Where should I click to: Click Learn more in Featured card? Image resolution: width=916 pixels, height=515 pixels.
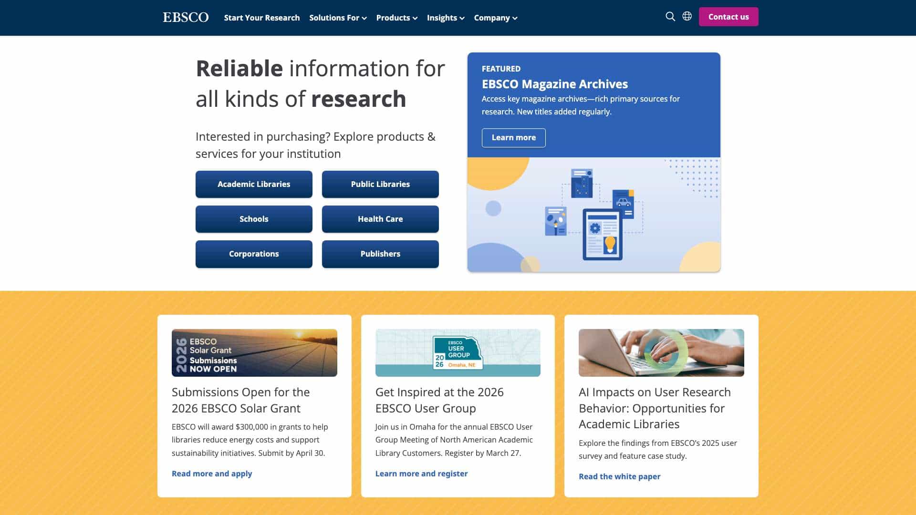513,137
